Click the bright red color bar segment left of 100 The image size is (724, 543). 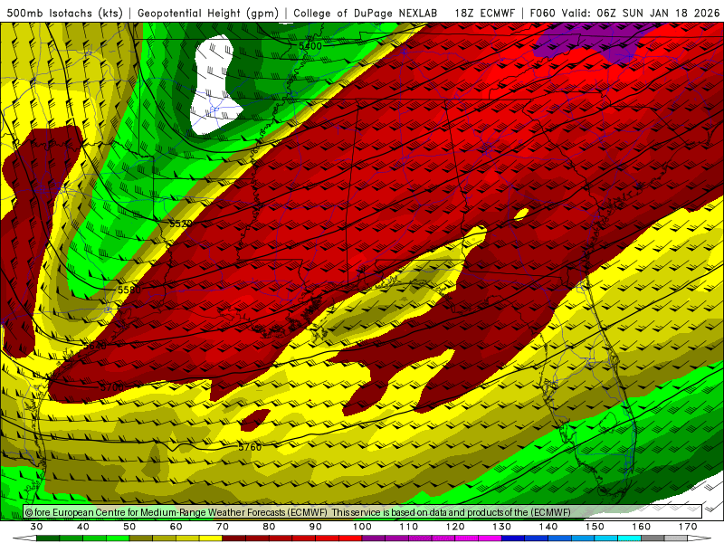point(350,538)
